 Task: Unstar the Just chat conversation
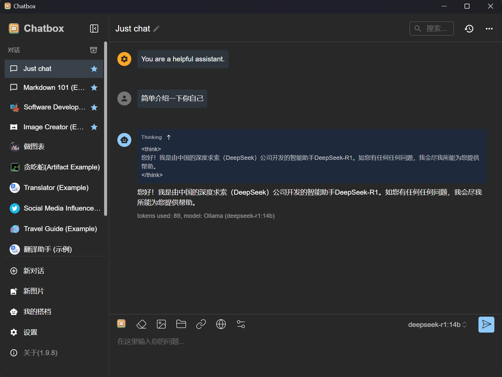click(x=94, y=69)
